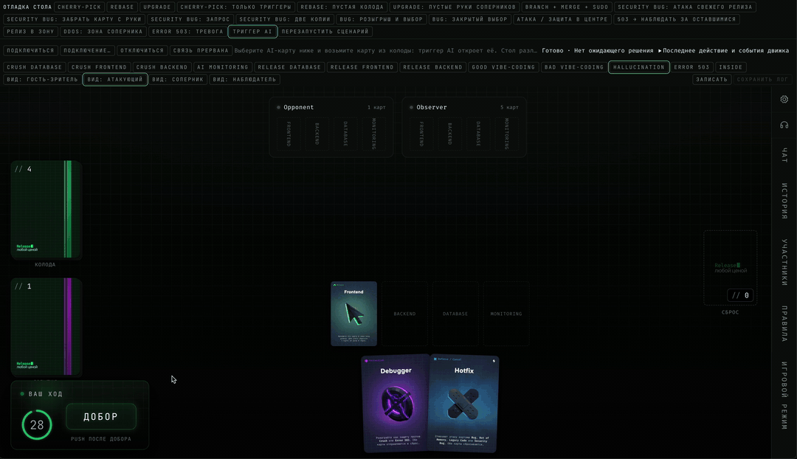This screenshot has width=797, height=459.
Task: Open the ЧАТ side panel tab
Action: point(784,155)
